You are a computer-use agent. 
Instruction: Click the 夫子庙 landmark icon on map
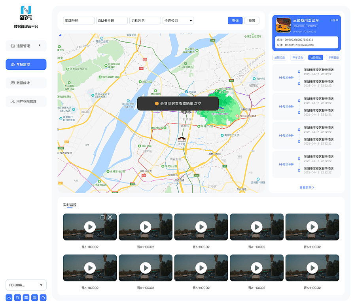182,139
